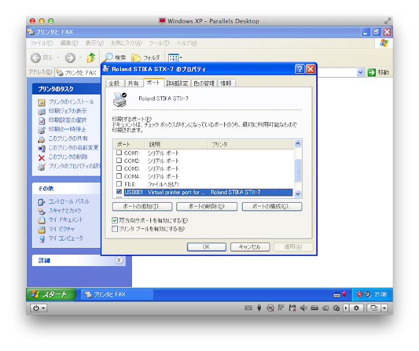Toggle bidirectional support (双方向サポート) checkbox

[115, 221]
